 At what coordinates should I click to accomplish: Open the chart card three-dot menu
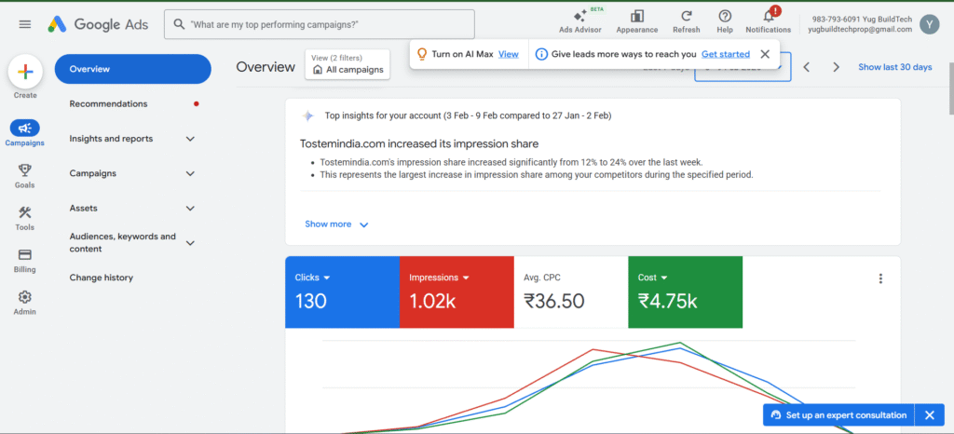click(x=880, y=278)
